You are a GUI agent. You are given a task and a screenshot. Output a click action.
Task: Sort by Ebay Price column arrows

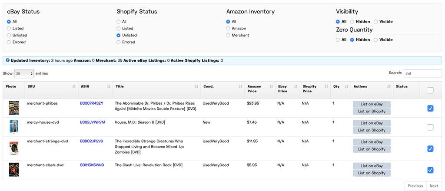296,87
